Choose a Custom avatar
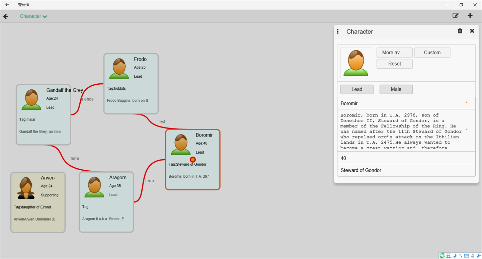 tap(432, 53)
